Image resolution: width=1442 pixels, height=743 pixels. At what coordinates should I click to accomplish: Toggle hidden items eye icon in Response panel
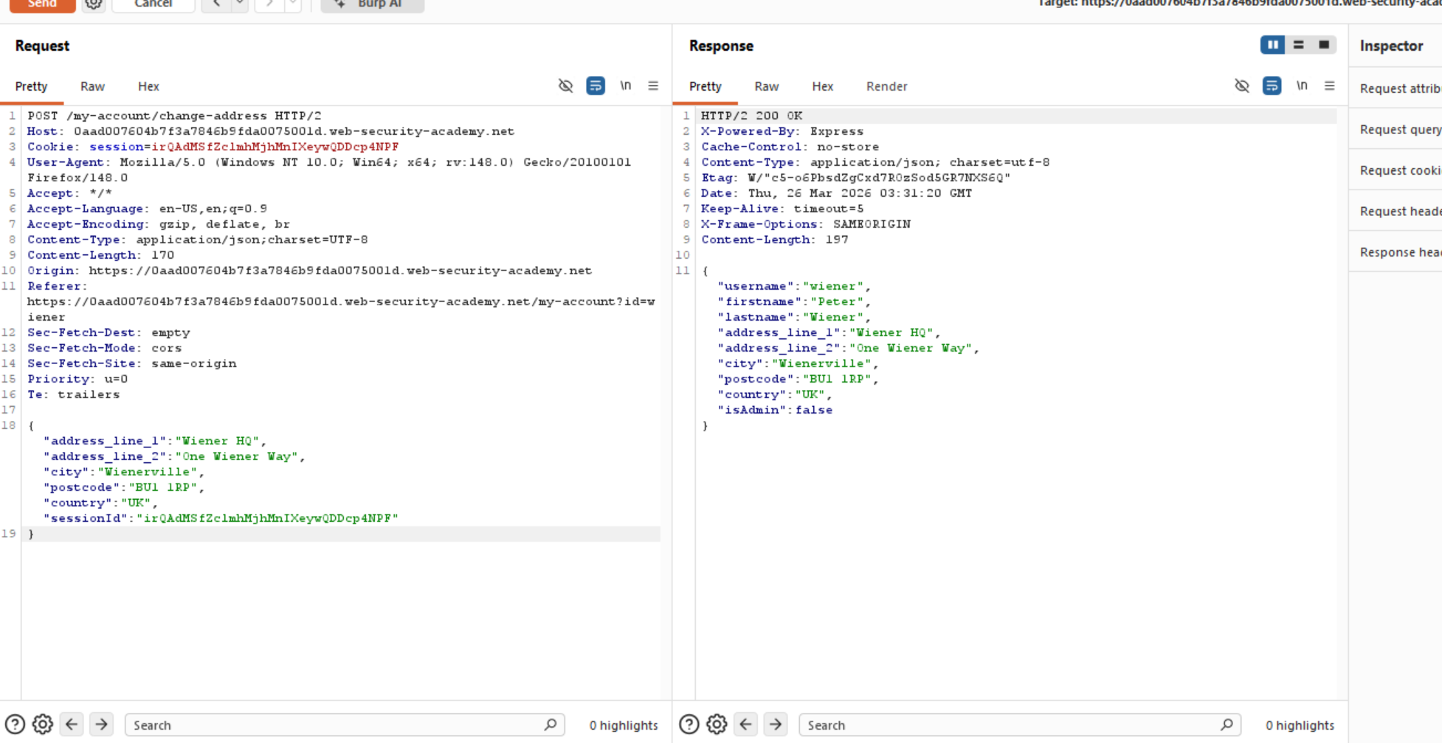(x=1242, y=86)
